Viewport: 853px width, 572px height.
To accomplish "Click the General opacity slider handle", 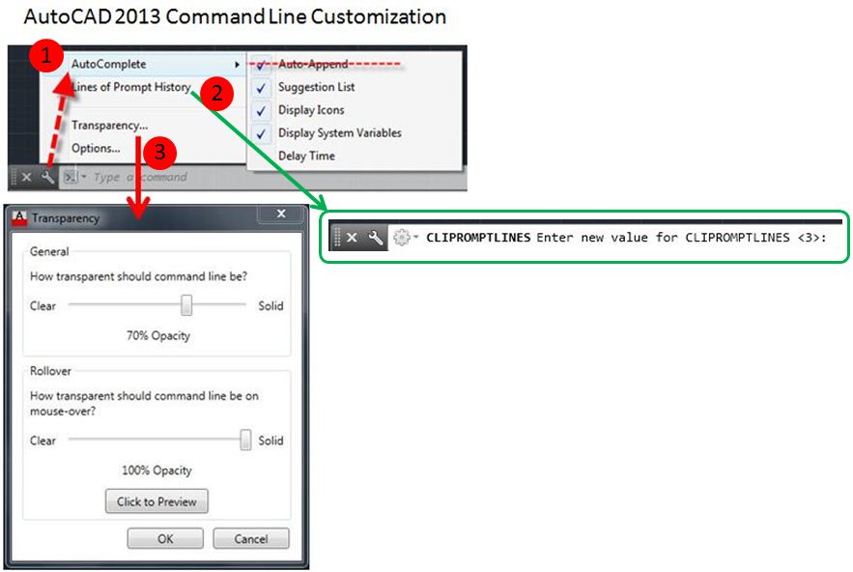I will (x=186, y=305).
